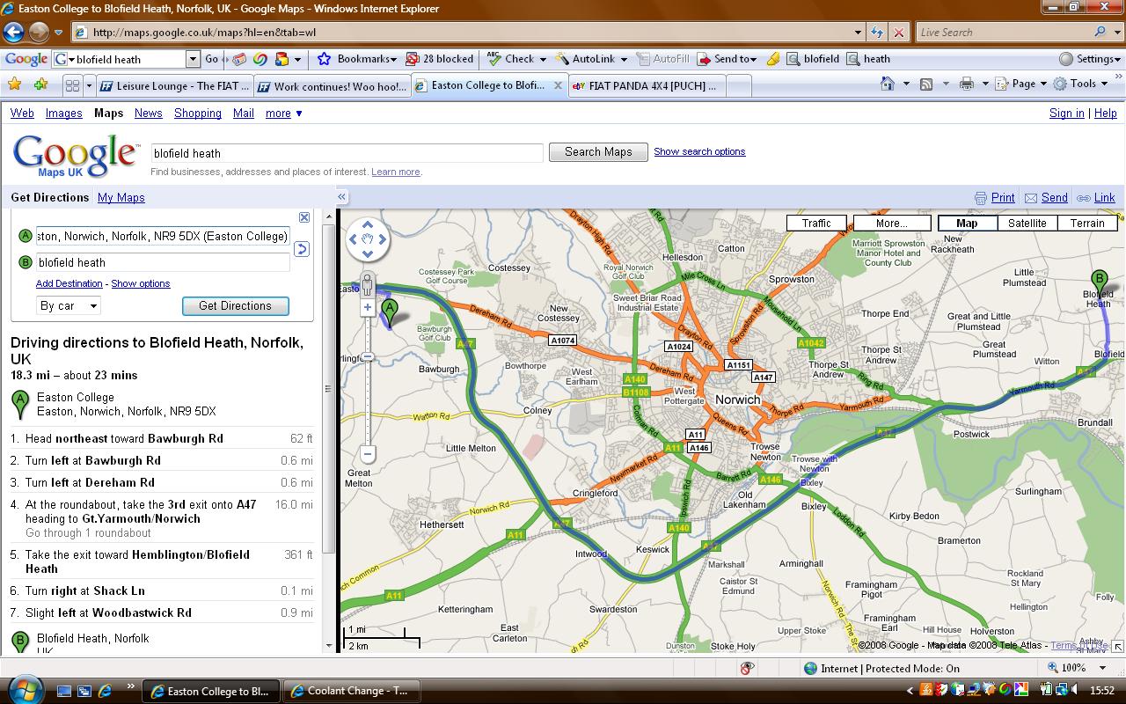This screenshot has width=1126, height=704.
Task: Pan the map right with arrow control
Action: (x=382, y=238)
